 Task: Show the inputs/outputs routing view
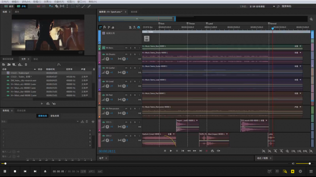click(100, 27)
